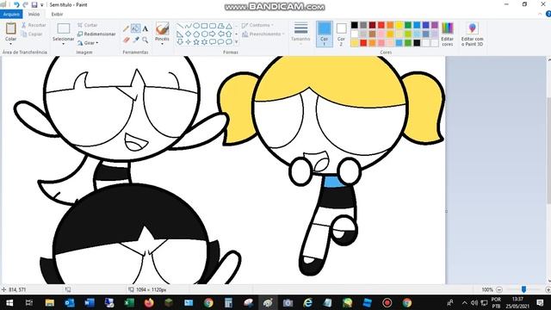
Task: Click the Save floppy disk icon
Action: pyautogui.click(x=34, y=5)
